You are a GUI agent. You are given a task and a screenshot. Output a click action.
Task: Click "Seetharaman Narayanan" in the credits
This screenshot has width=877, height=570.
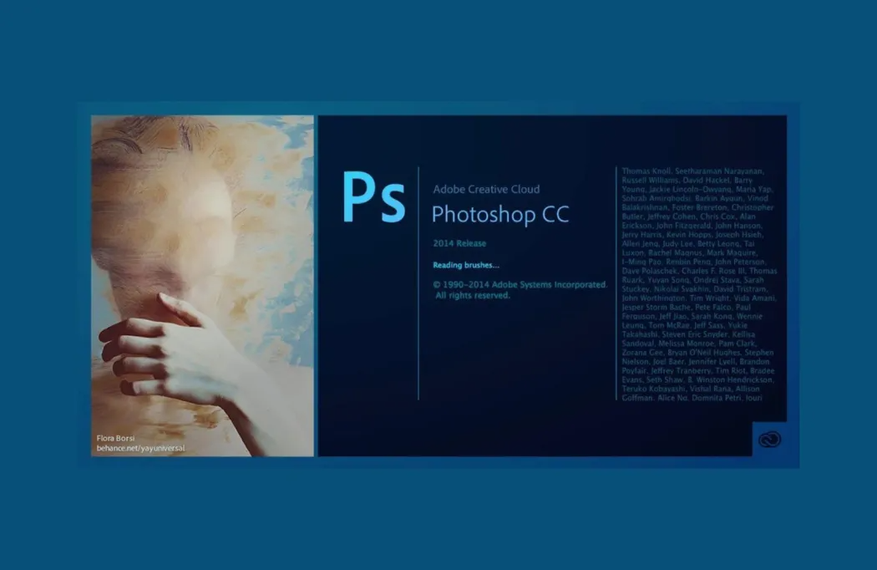pyautogui.click(x=718, y=170)
